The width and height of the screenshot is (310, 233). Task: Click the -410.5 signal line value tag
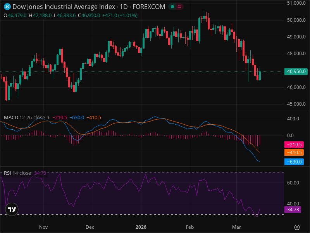pos(294,153)
